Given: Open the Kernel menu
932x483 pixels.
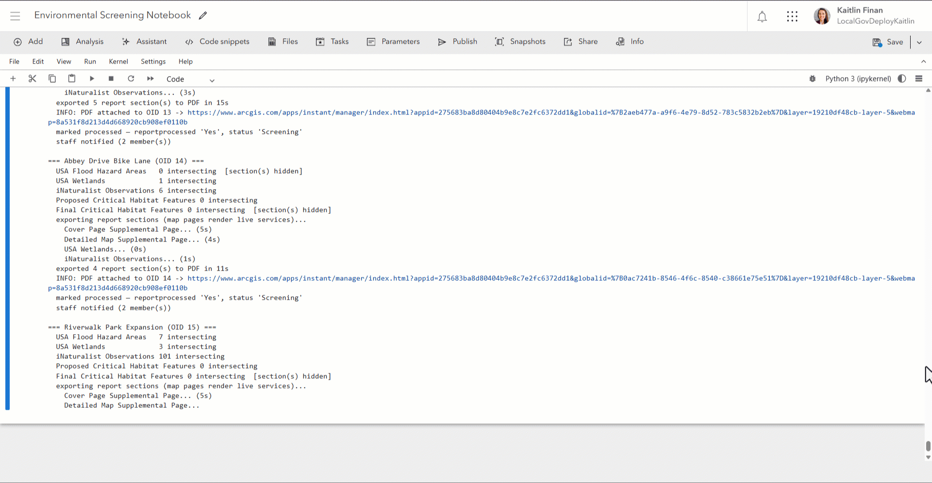Looking at the screenshot, I should (x=118, y=62).
